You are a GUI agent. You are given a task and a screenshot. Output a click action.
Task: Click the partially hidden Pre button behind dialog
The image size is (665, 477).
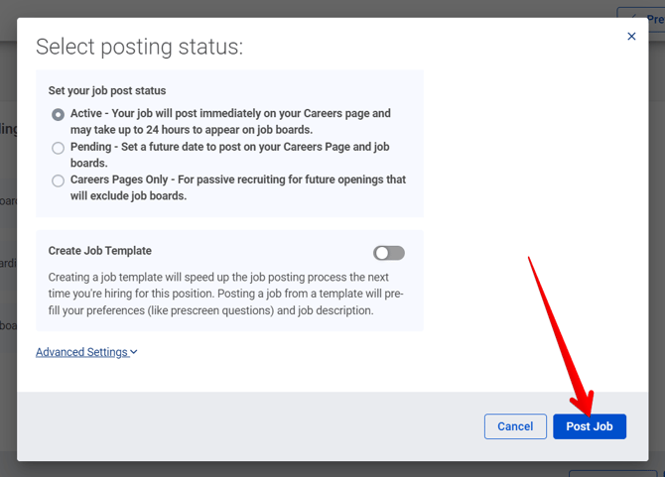coord(645,18)
